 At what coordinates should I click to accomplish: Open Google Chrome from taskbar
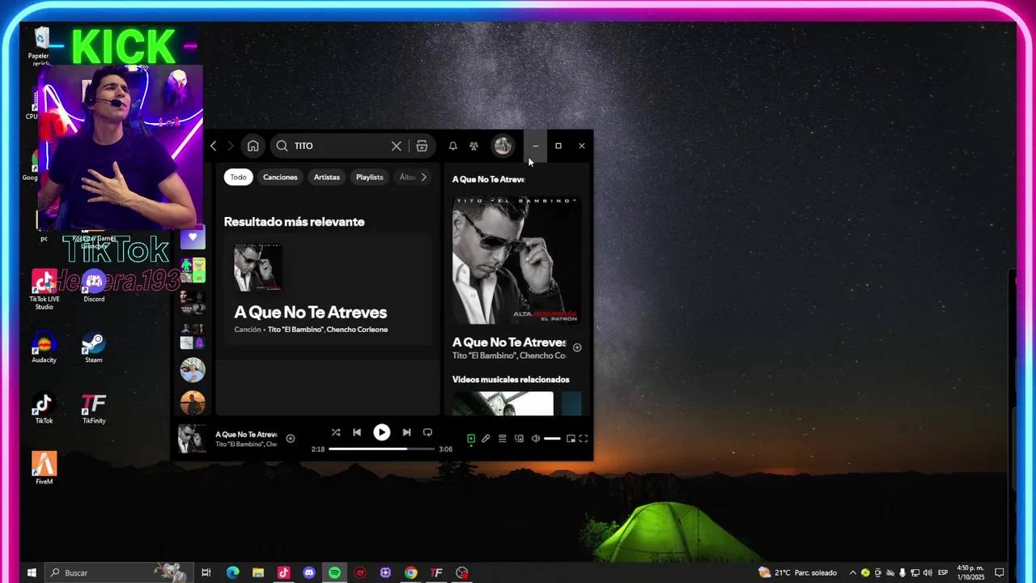click(x=411, y=572)
